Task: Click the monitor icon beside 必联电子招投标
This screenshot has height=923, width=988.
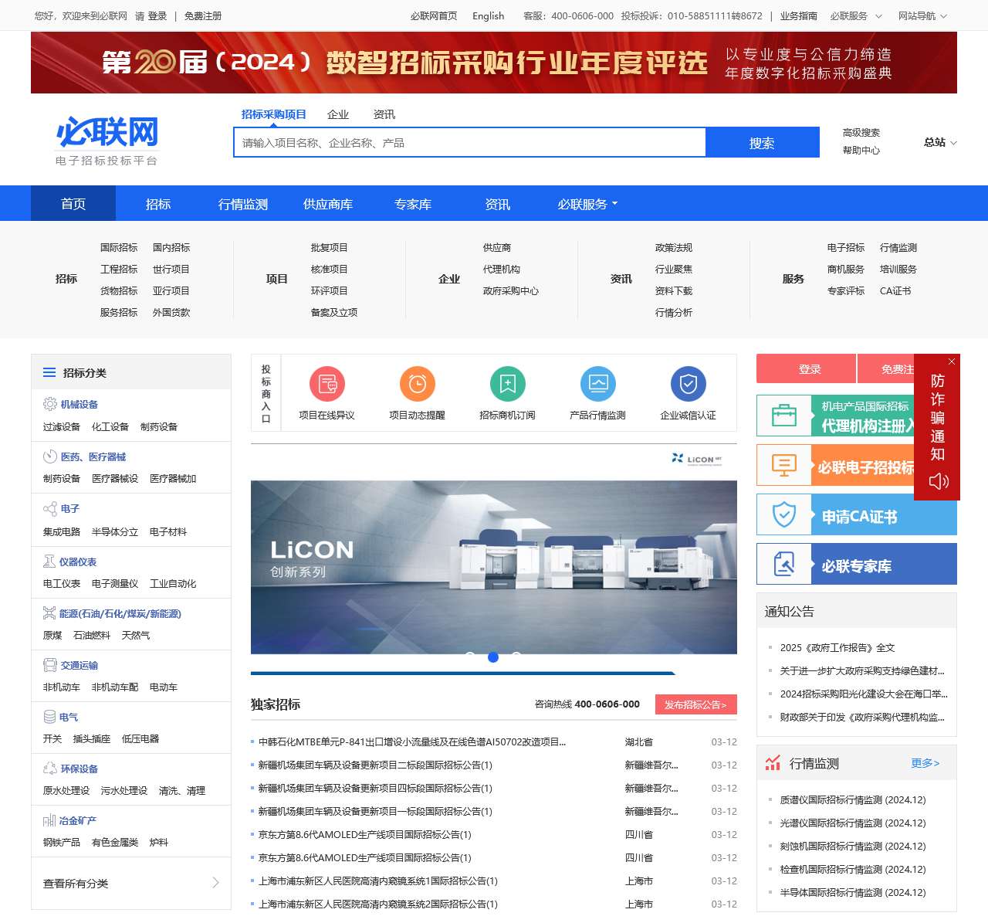Action: 784,465
